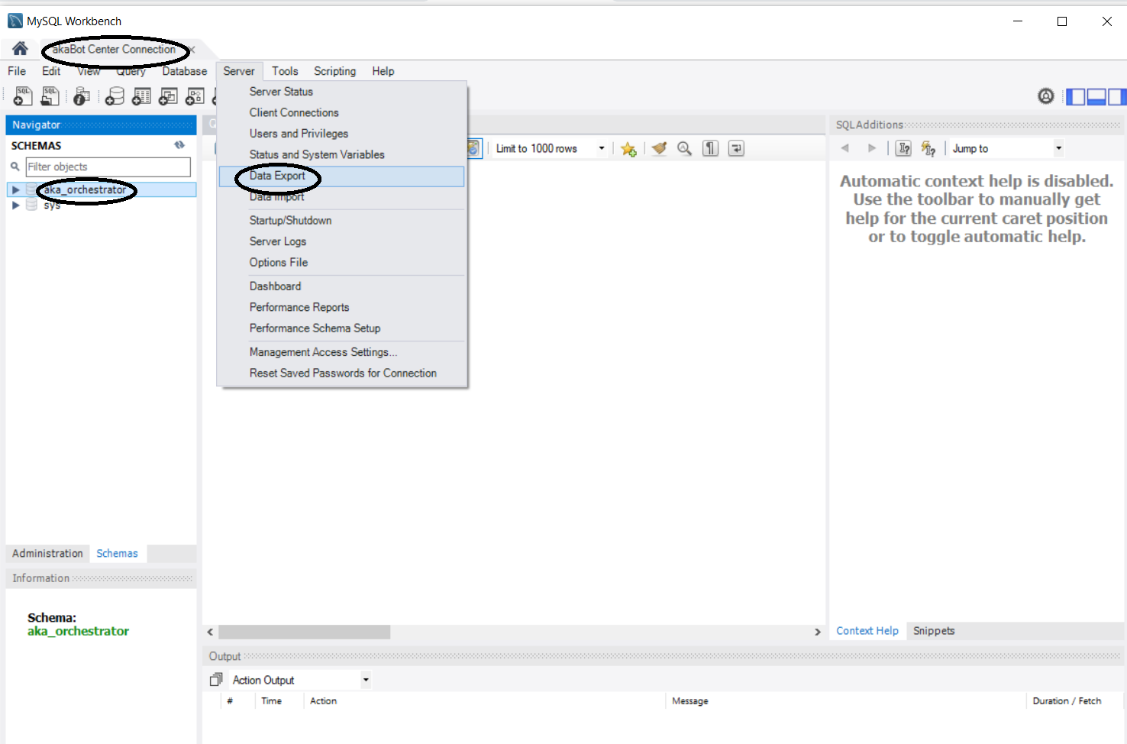Click the aka_orchestrator database icon

tap(31, 189)
